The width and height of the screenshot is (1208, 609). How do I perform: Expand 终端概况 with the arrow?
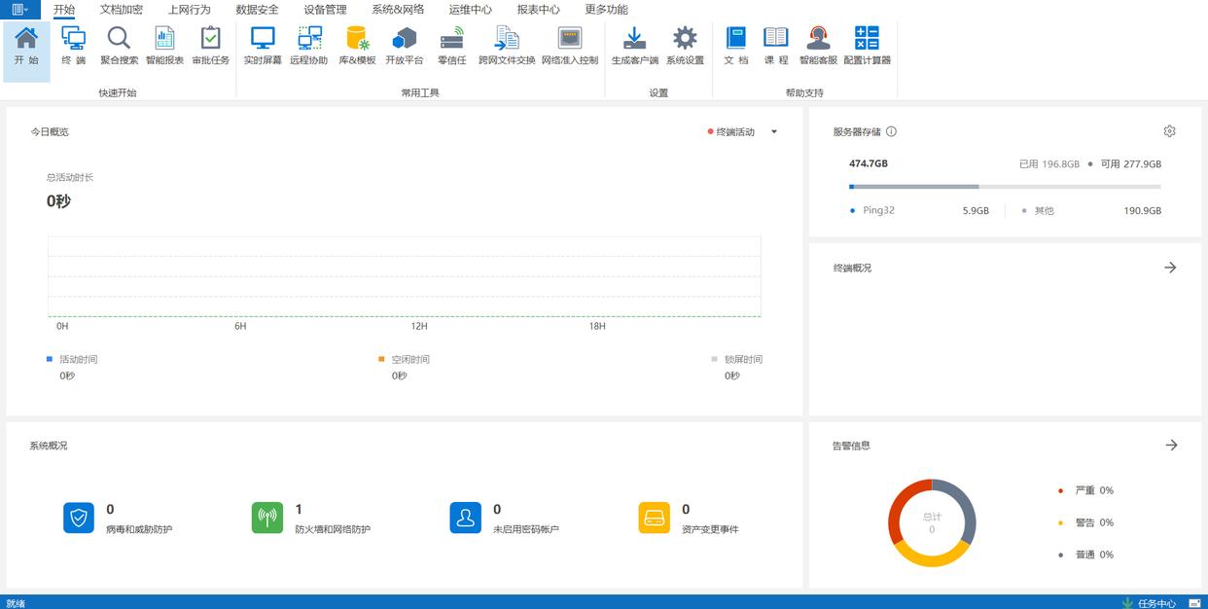[x=1170, y=268]
